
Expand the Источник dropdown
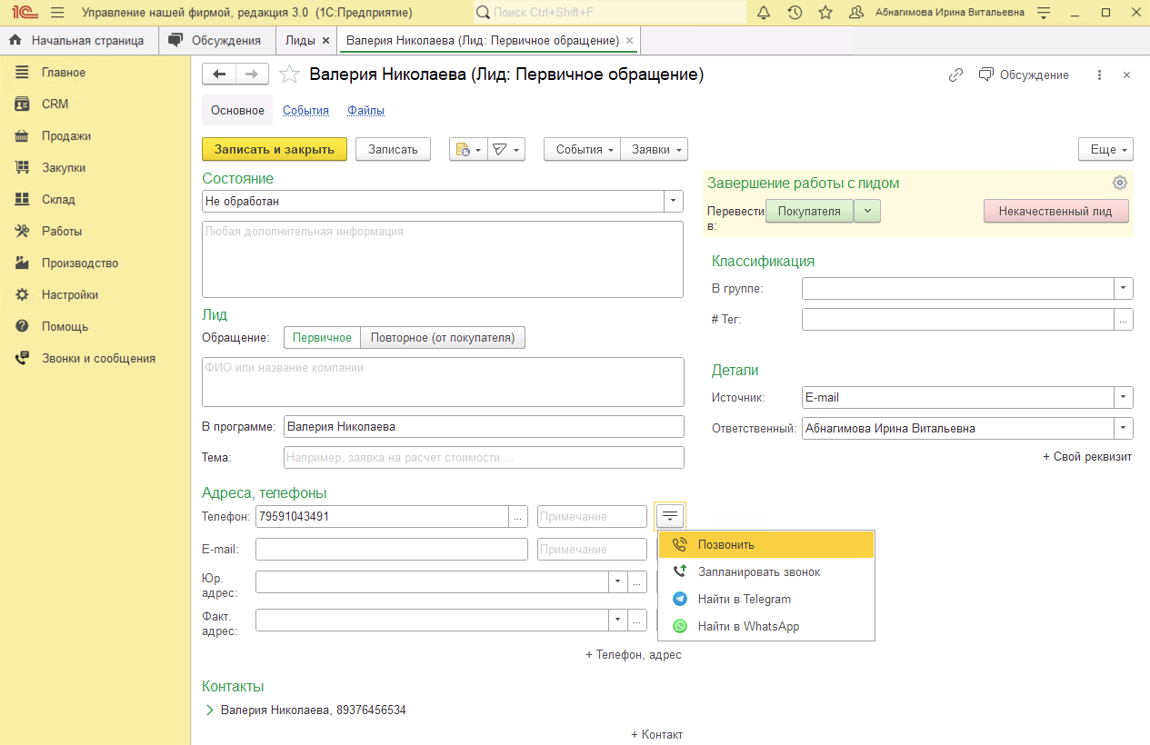coord(1125,397)
